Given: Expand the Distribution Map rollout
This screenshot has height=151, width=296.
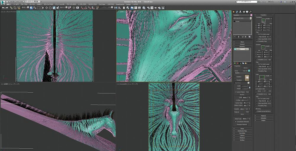Looking at the screenshot, I should pos(242,131).
